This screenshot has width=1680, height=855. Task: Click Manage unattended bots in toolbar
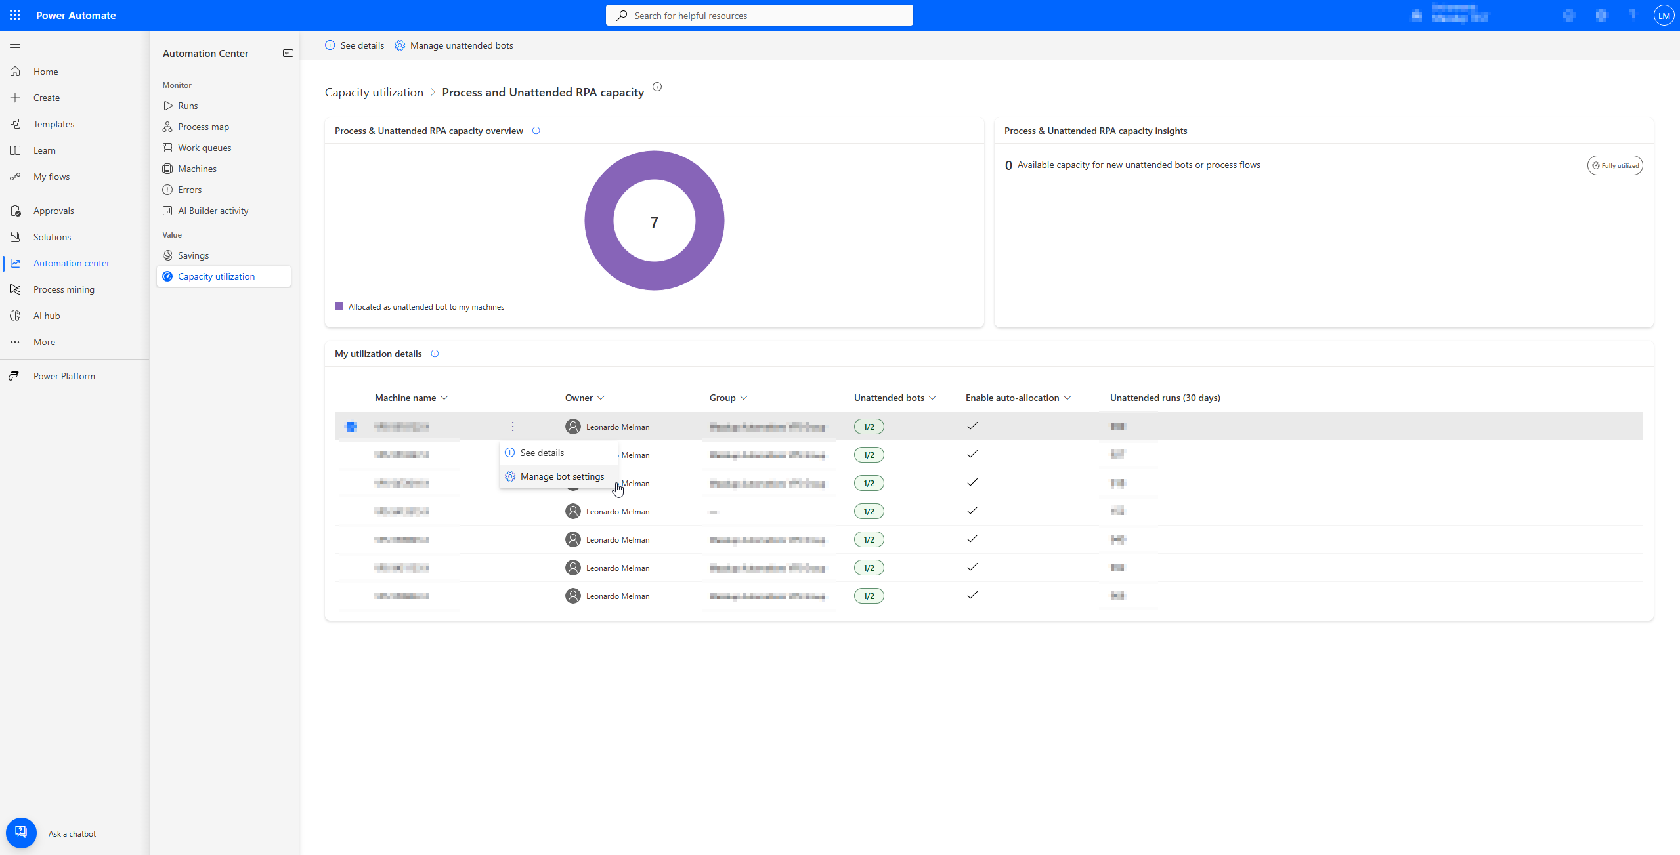454,45
